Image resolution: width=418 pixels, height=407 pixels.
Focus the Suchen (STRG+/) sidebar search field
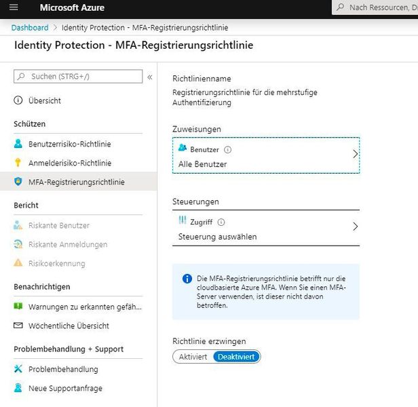click(x=78, y=77)
